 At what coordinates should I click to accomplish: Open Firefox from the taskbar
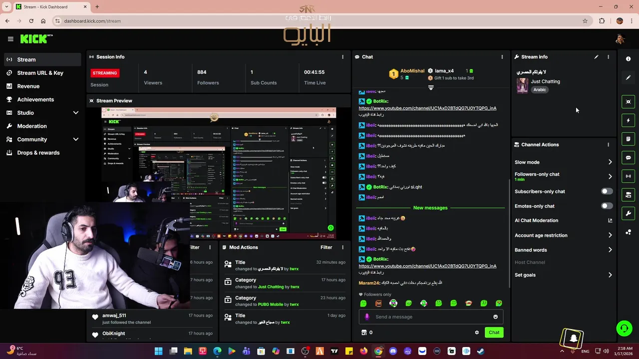tap(363, 351)
